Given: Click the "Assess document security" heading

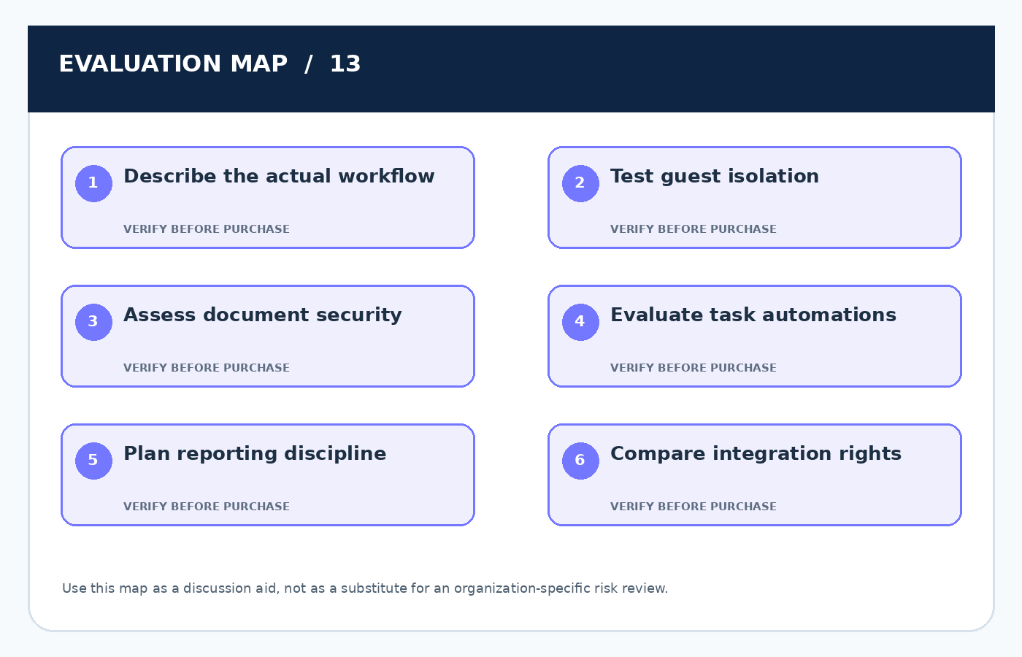Looking at the screenshot, I should [x=263, y=315].
